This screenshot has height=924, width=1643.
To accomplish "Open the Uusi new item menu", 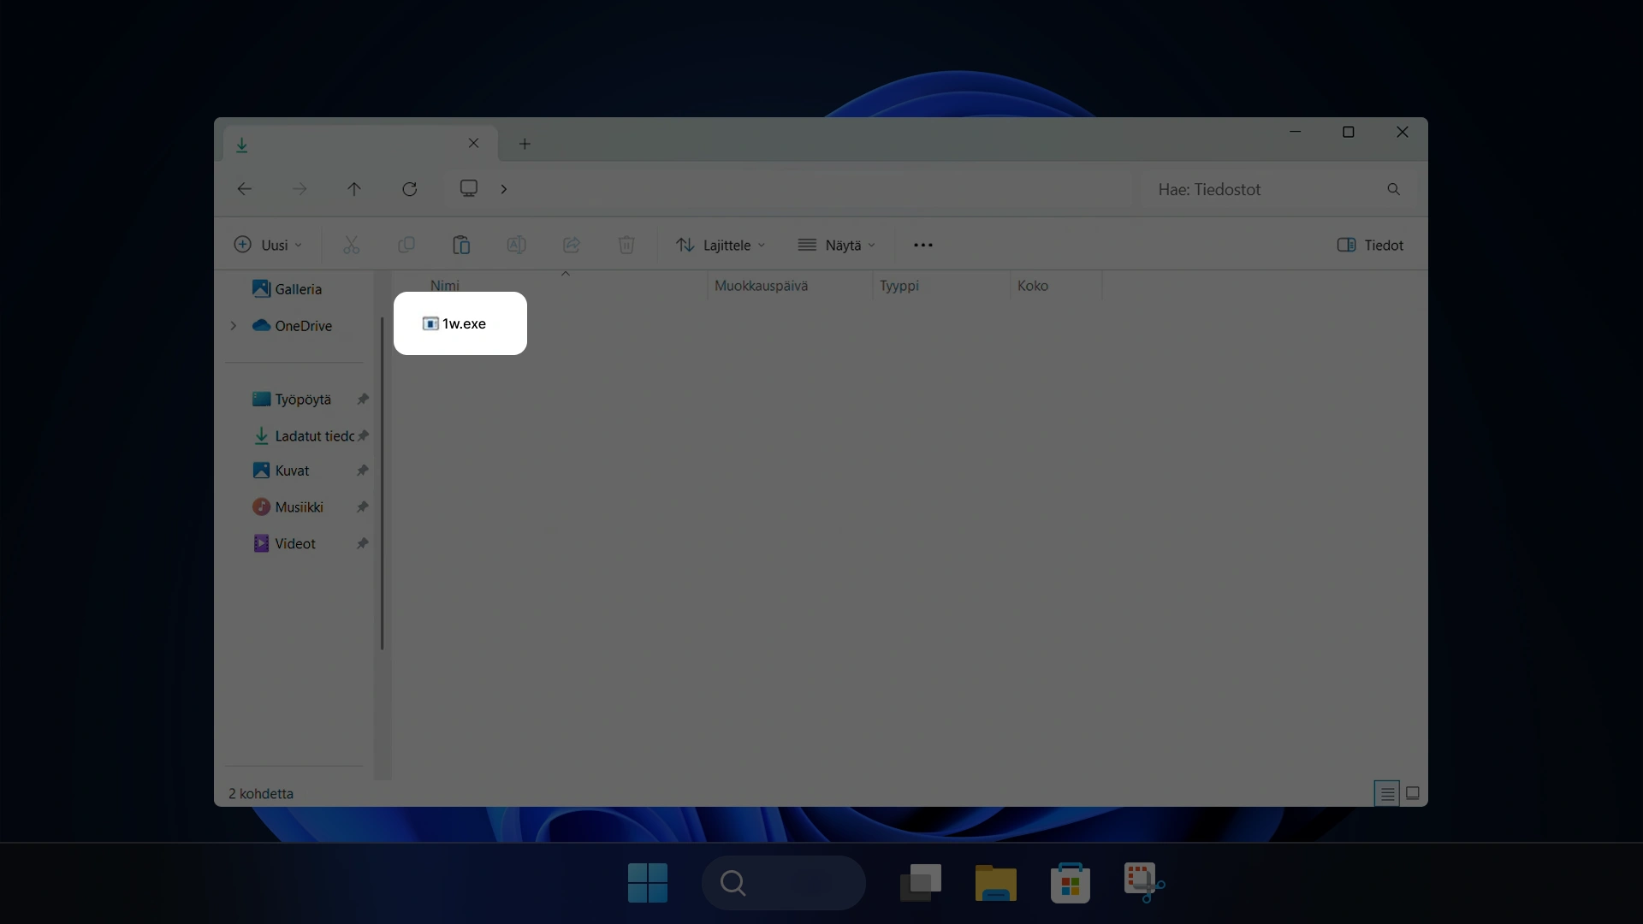I will point(268,245).
